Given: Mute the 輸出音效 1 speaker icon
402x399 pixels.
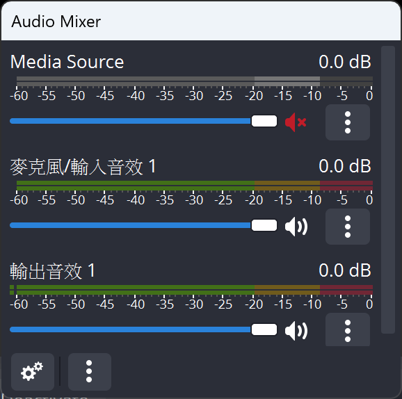Looking at the screenshot, I should (x=296, y=331).
